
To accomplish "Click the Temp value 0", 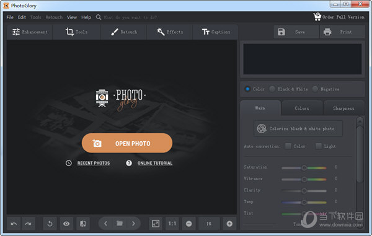I will 336,201.
